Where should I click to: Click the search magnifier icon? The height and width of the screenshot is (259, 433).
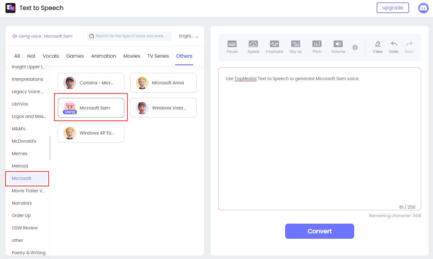click(92, 36)
